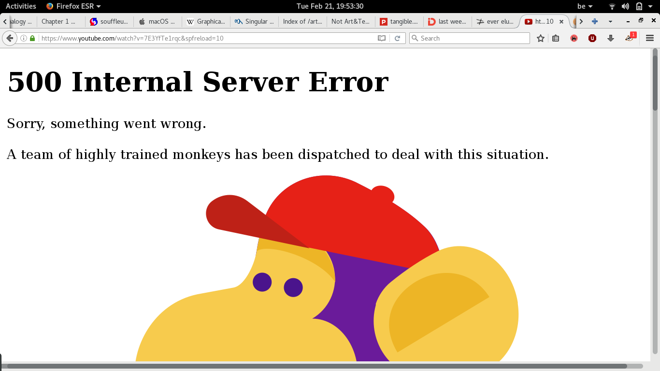Image resolution: width=660 pixels, height=371 pixels.
Task: Show site information via the info icon
Action: [x=23, y=38]
